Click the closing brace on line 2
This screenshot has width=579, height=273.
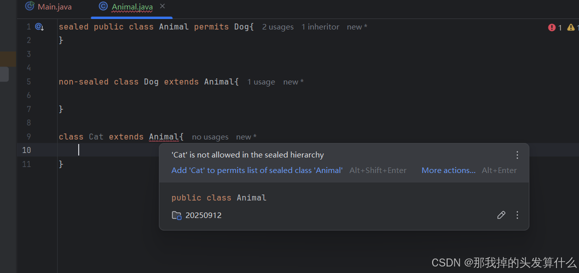(61, 40)
